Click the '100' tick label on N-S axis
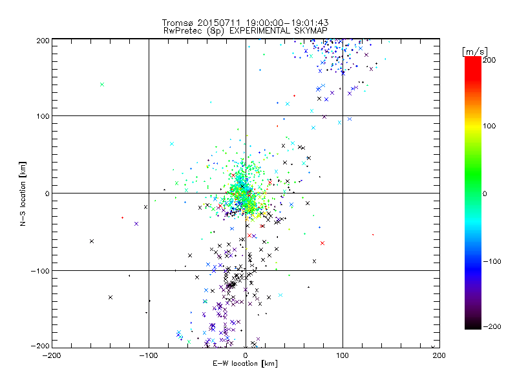517x387 pixels. point(43,116)
